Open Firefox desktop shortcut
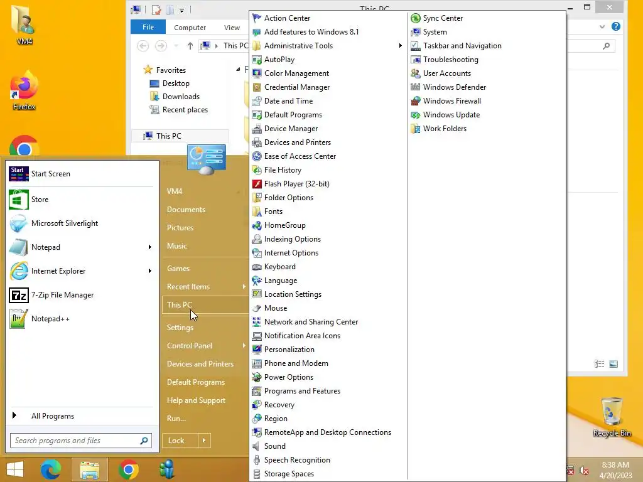 point(24,91)
